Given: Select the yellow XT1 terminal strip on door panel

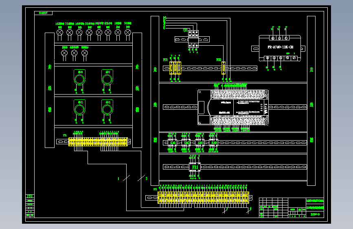Looking at the screenshot, I should click(98, 142).
